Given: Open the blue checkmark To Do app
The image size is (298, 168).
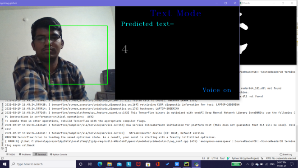Looking at the screenshot, I should (x=167, y=164).
